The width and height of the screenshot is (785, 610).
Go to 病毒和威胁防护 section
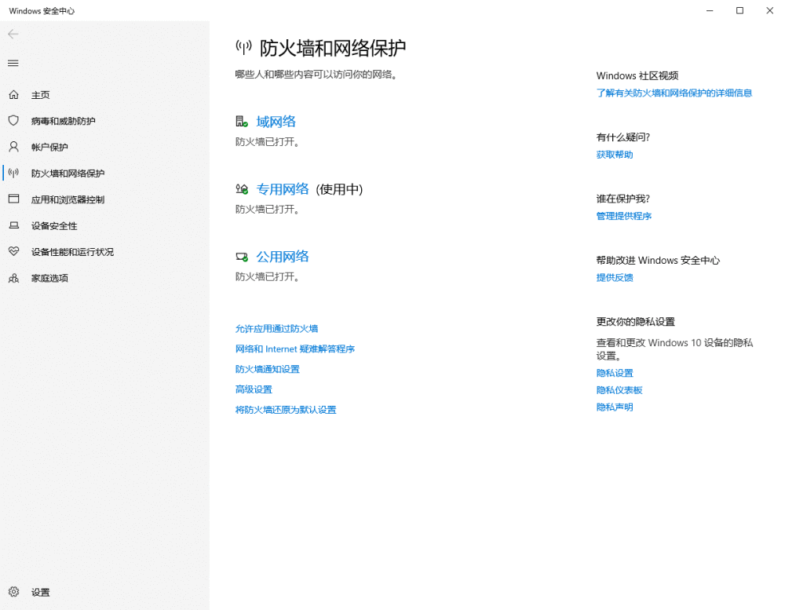click(x=63, y=121)
